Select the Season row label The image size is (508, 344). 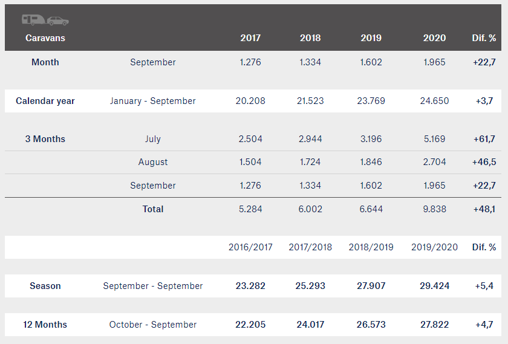coord(45,286)
